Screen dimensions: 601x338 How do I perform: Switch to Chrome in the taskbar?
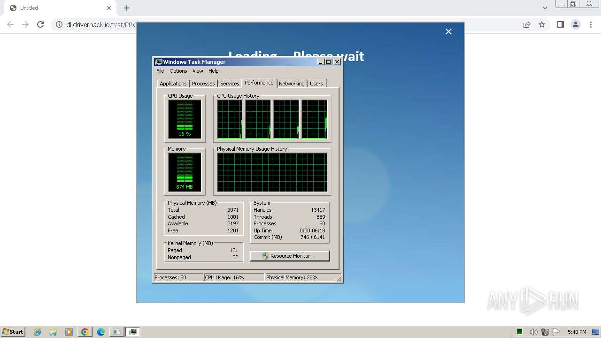pos(85,332)
